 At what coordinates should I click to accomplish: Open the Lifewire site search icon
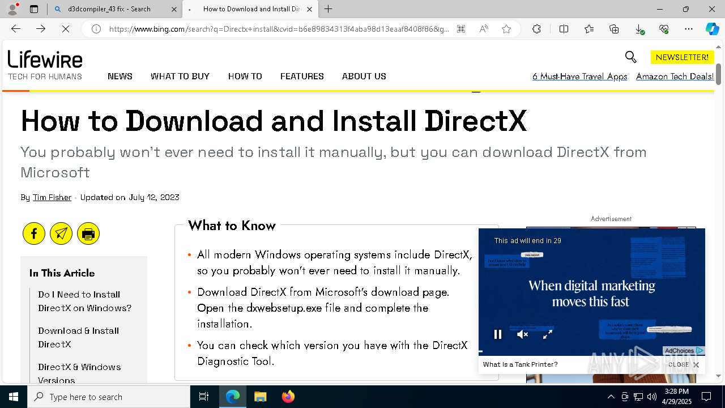[630, 57]
